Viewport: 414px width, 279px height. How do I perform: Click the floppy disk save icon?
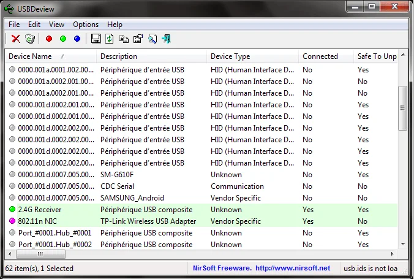point(96,39)
